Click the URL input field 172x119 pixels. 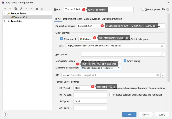point(115,46)
